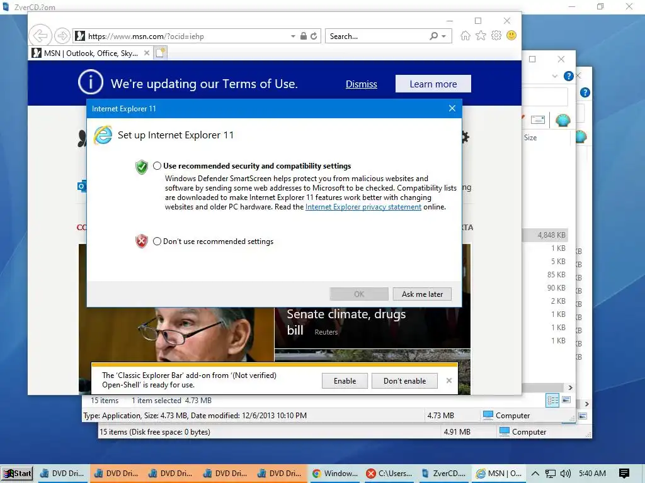Switch to the MSN | Outlook, Office tab

91,53
